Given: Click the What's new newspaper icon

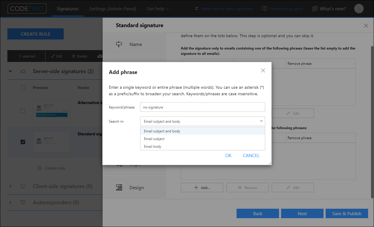Looking at the screenshot, I should [x=315, y=9].
